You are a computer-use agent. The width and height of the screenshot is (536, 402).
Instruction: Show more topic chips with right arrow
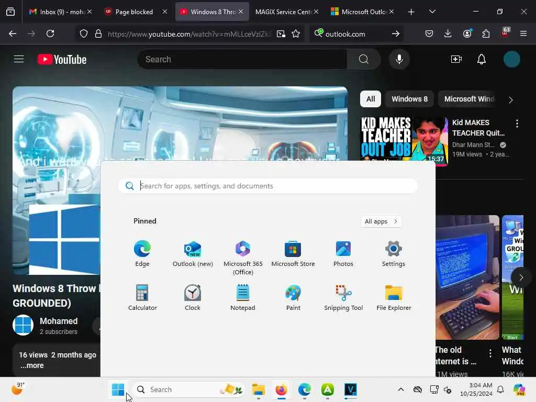pyautogui.click(x=511, y=100)
